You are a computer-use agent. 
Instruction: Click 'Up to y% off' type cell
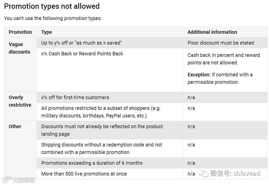(x=81, y=43)
